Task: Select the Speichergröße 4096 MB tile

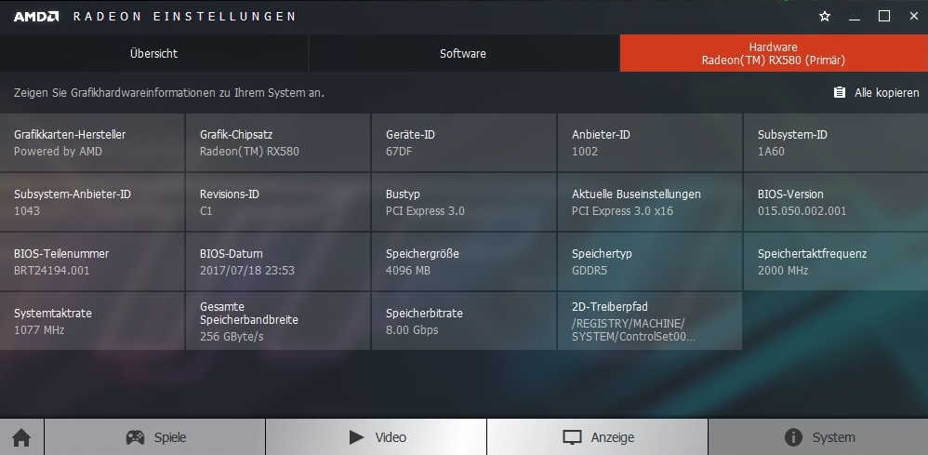Action: tap(463, 261)
